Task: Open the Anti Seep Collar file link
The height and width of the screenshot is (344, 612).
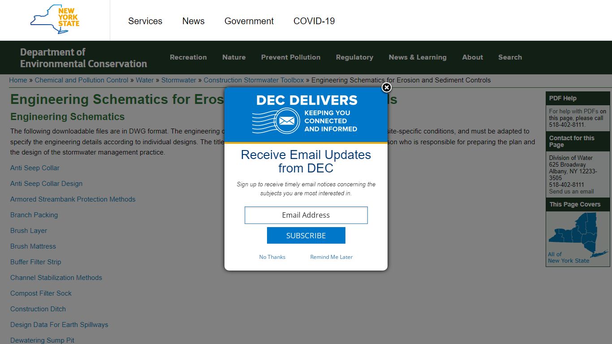Action: [35, 168]
